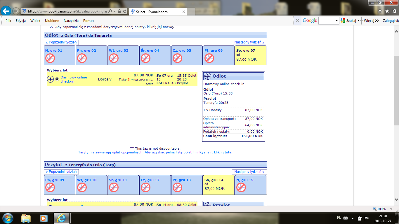Go to Następny tydzień in the Przylot section
This screenshot has height=224, width=399.
[x=249, y=172]
